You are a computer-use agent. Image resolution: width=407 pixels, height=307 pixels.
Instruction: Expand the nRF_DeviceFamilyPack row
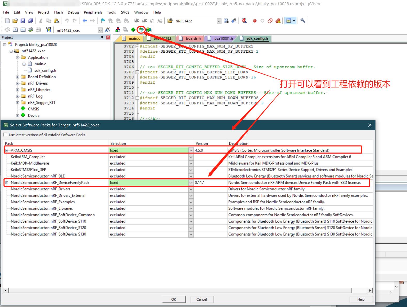[x=7, y=183]
